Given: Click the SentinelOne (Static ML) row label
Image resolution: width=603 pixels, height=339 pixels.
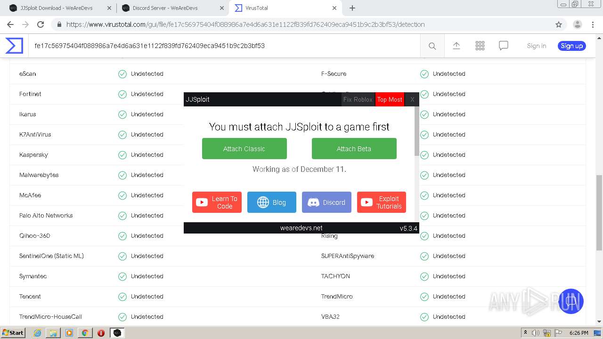Looking at the screenshot, I should click(x=51, y=256).
